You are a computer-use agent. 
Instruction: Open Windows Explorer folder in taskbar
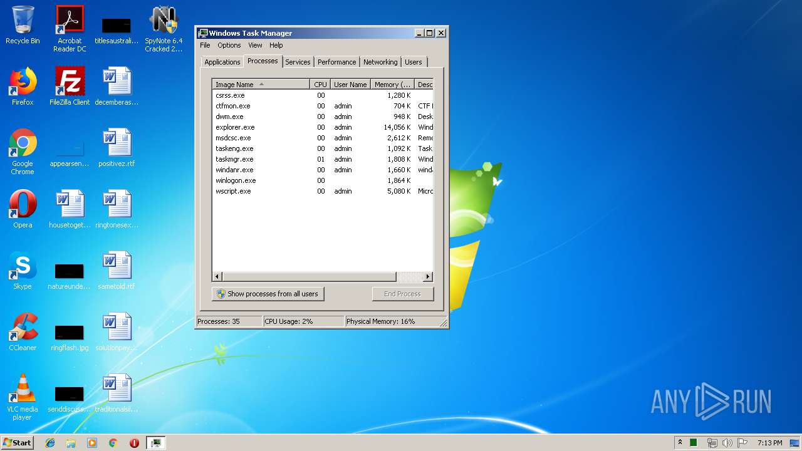[71, 443]
